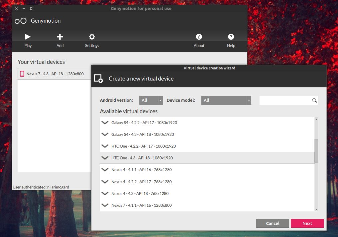Click the new virtual device wizard icon
Screen dimensions: 338x237
click(x=98, y=79)
